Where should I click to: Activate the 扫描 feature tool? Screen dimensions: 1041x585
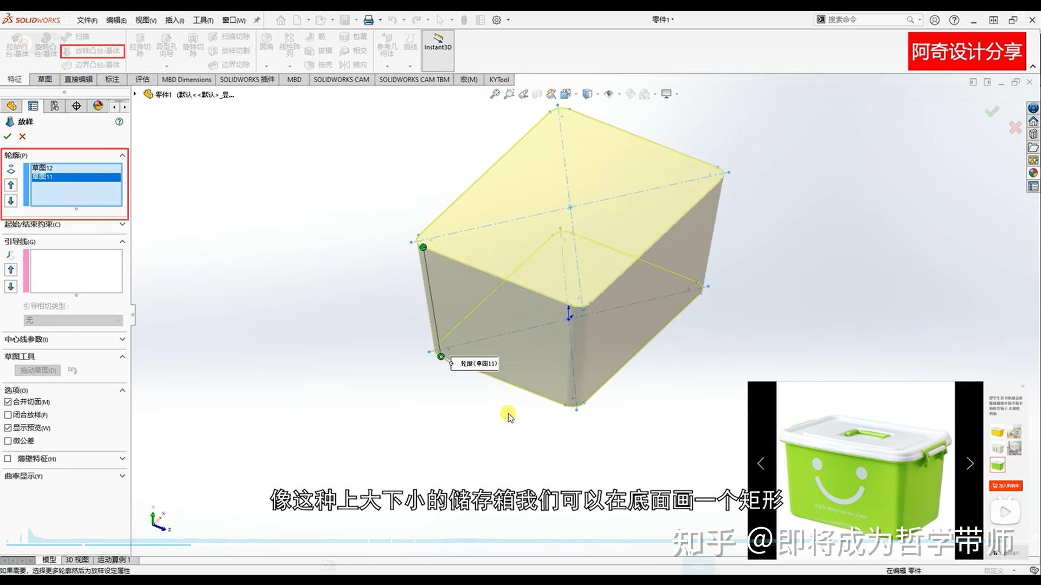[81, 36]
